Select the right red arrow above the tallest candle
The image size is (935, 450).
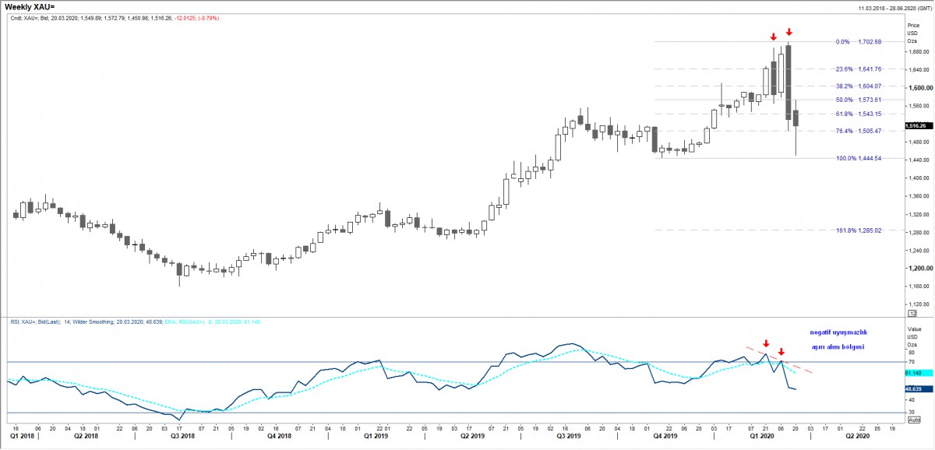[789, 32]
